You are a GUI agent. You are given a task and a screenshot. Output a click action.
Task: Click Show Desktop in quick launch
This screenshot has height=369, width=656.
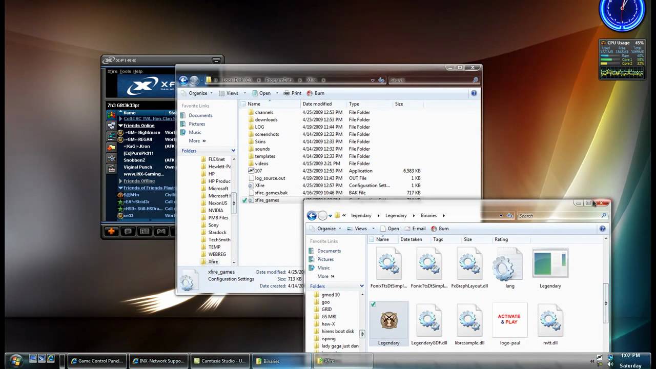click(x=33, y=358)
